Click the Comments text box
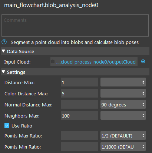The image size is (152, 153). pyautogui.click(x=75, y=25)
